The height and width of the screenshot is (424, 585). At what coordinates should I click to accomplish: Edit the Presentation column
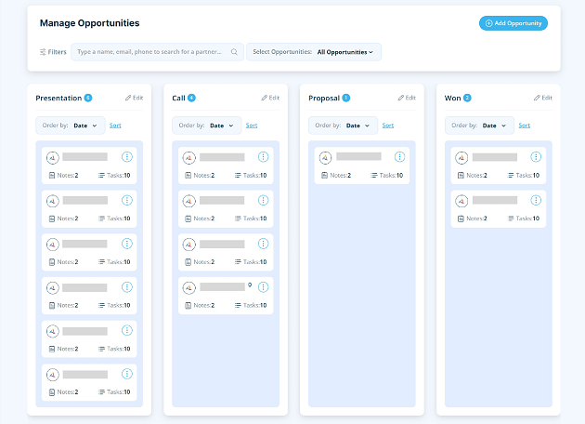135,98
